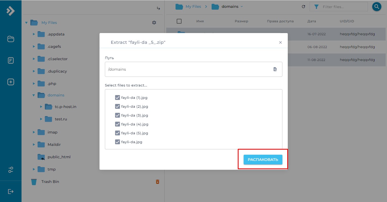The image size is (387, 202).
Task: Select the test.ru tree item
Action: [61, 119]
